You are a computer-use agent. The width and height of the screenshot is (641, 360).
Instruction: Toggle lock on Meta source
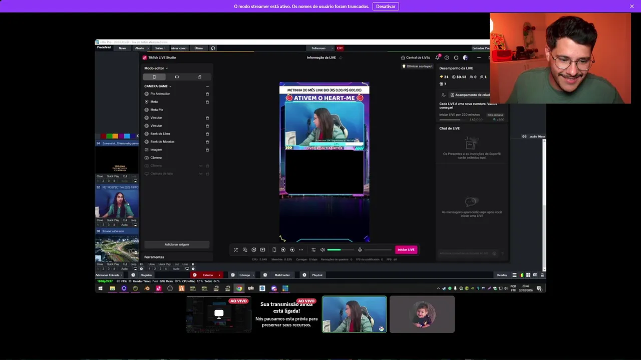click(207, 101)
